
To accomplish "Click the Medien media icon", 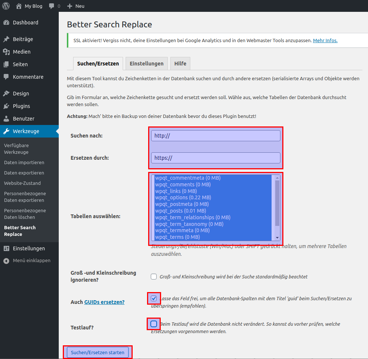I will pos(6,52).
